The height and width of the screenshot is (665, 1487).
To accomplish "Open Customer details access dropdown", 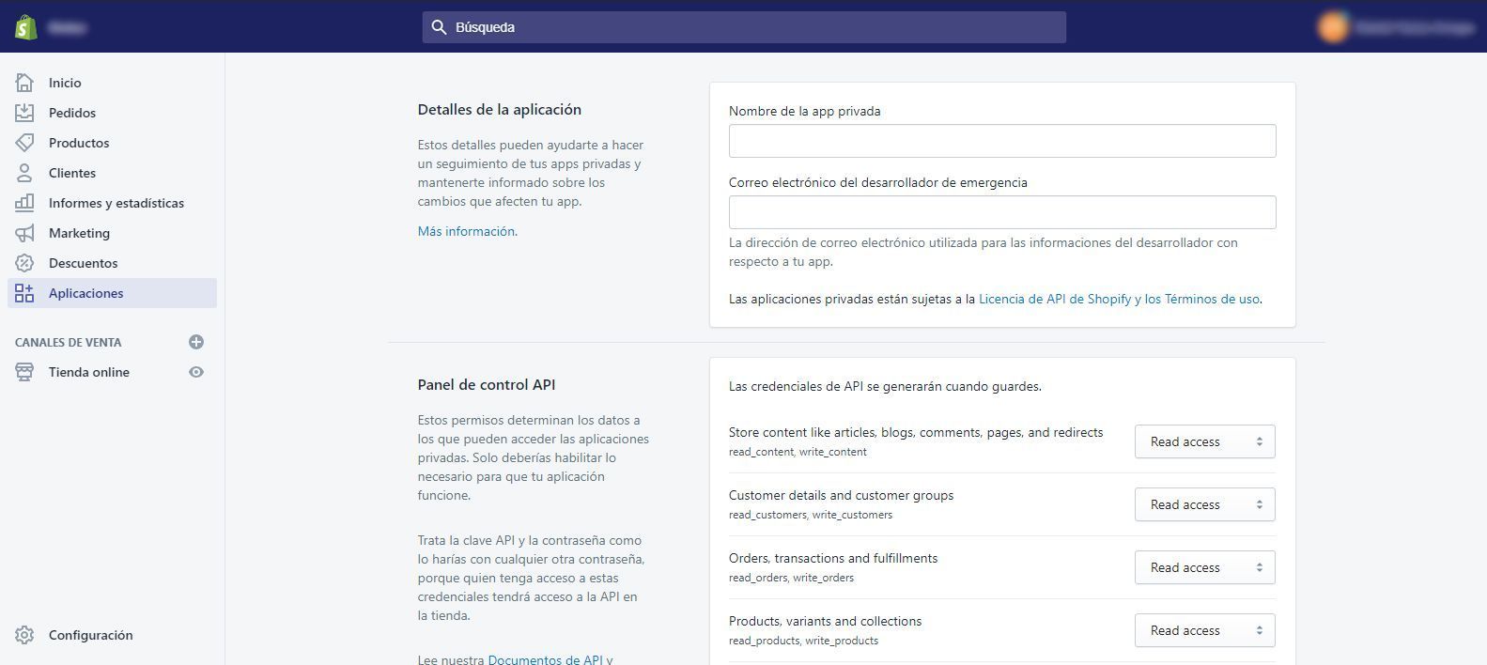I will [x=1205, y=504].
